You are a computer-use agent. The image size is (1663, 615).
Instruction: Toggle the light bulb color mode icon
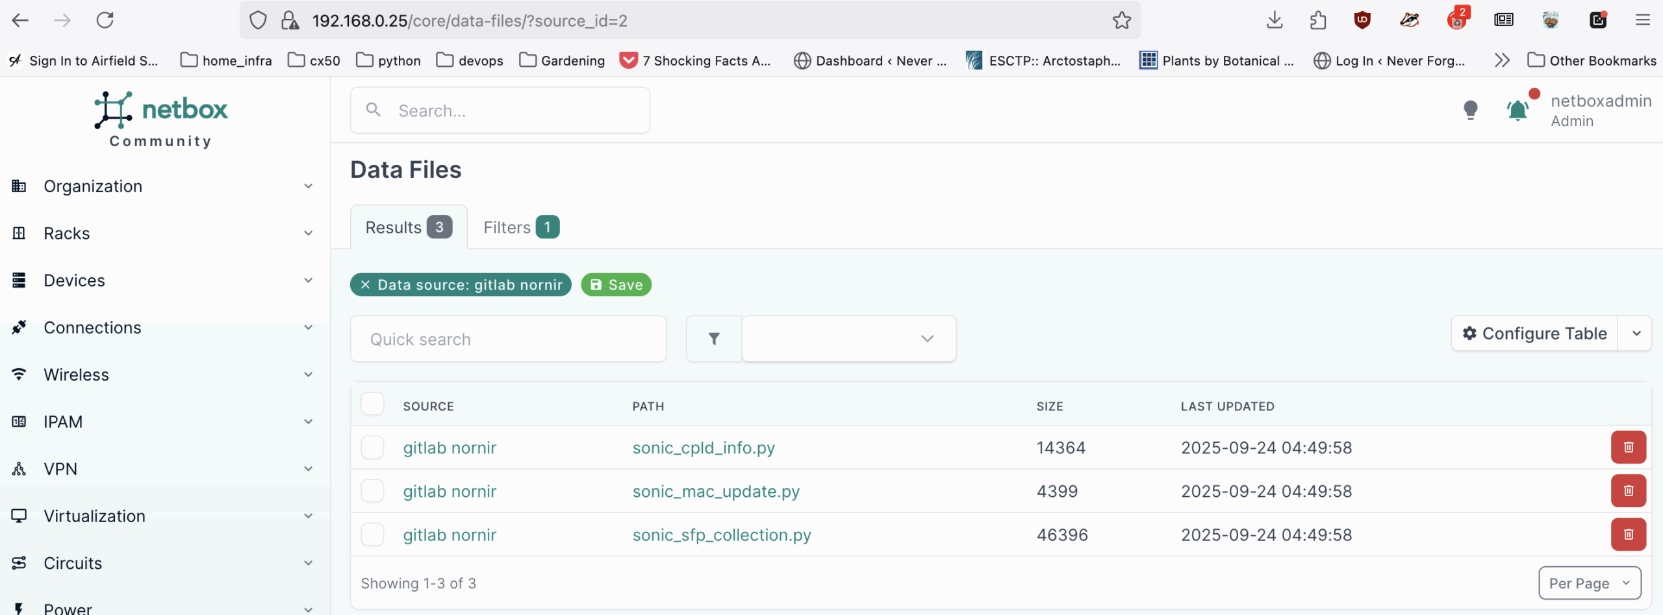(1470, 110)
